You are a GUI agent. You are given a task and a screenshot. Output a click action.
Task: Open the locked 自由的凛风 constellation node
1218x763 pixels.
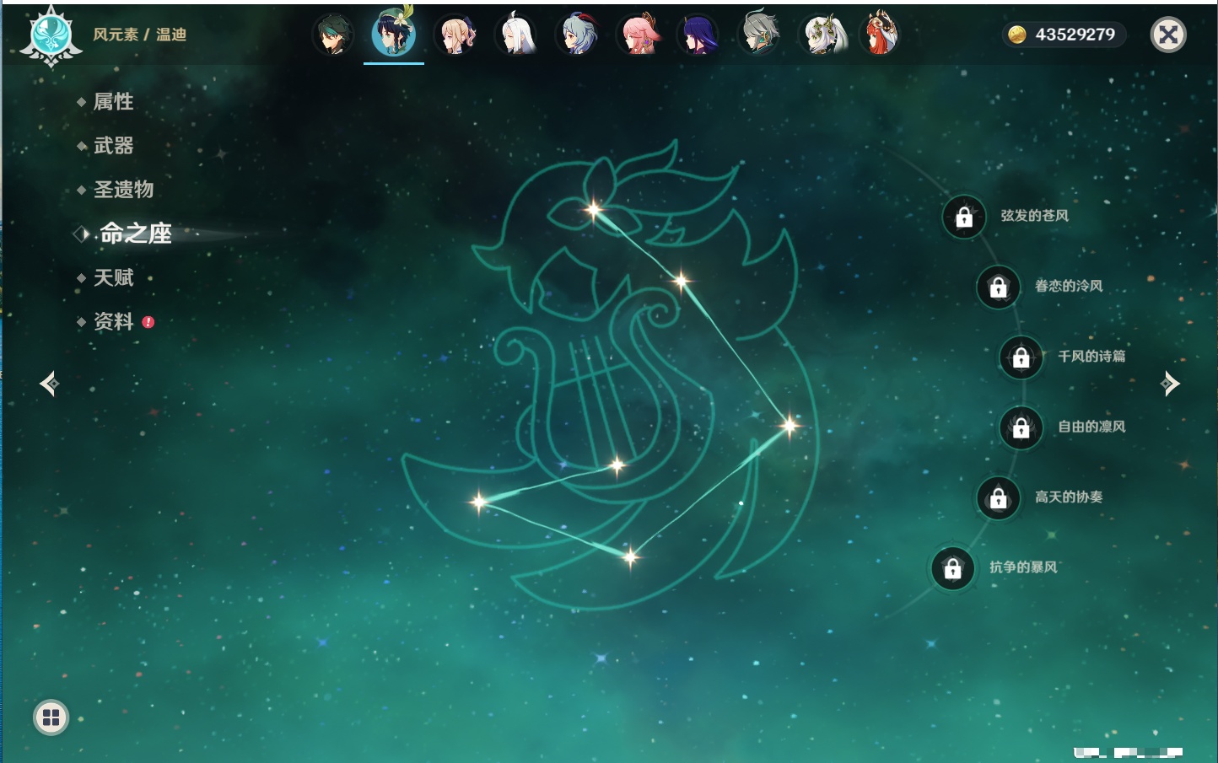click(1021, 428)
